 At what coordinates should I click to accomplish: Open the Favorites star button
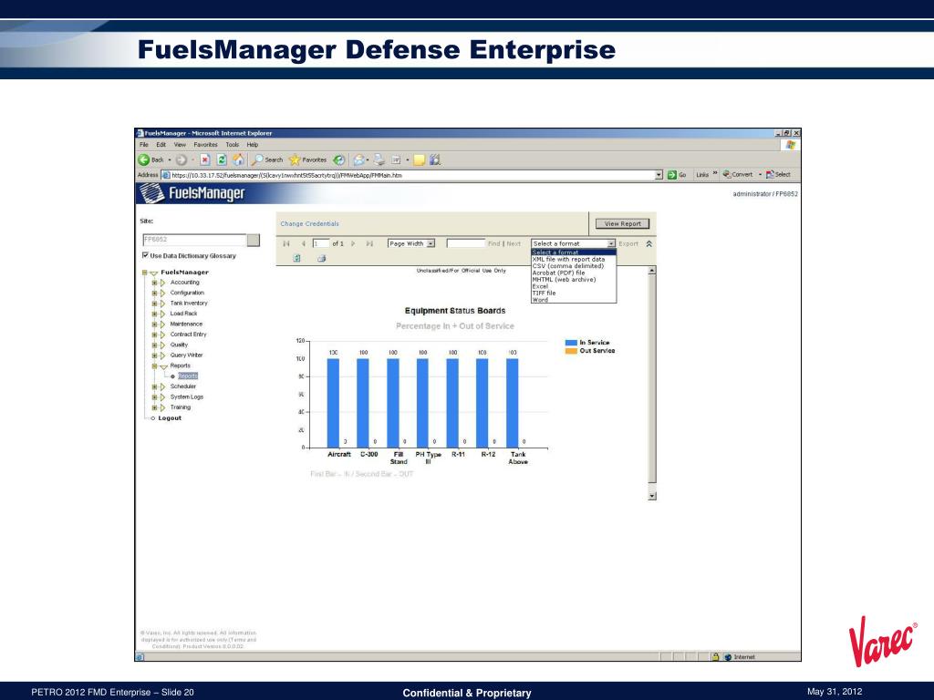(x=307, y=160)
